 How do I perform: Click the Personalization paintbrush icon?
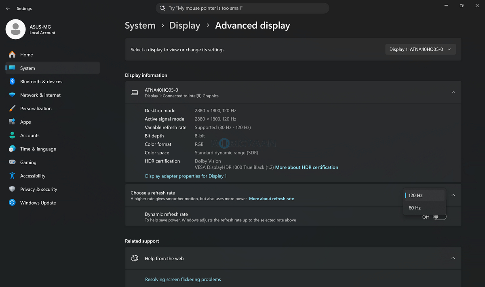12,108
